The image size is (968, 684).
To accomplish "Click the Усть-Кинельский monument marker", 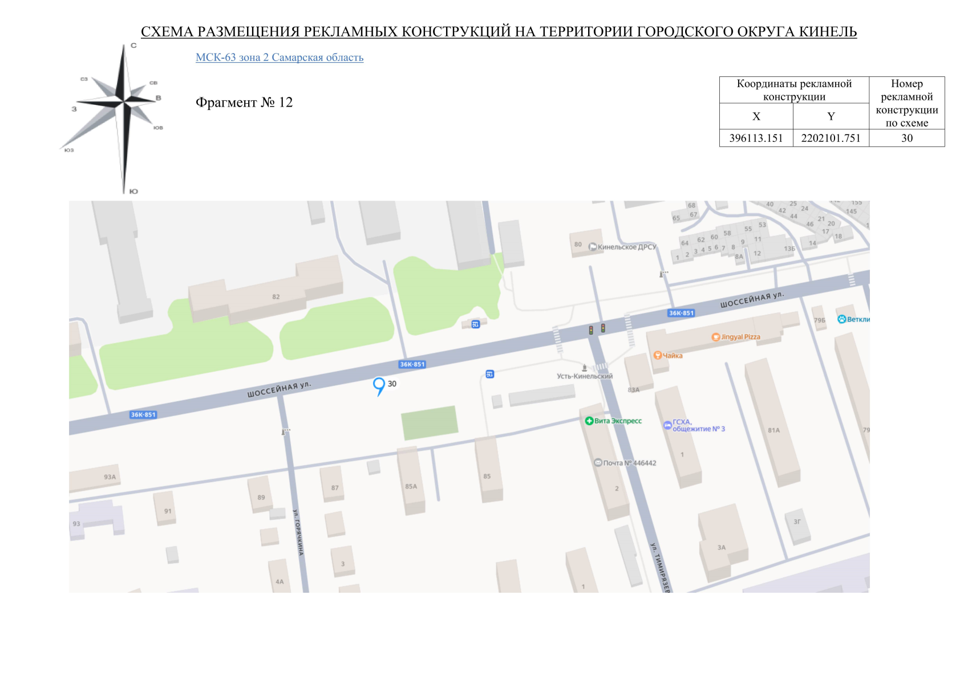I will click(x=585, y=368).
